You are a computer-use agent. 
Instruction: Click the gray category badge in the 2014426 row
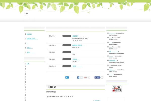67,66
